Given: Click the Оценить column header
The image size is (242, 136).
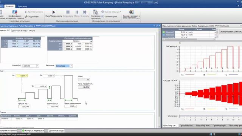Looking at the screenshot, I should click(72, 116).
